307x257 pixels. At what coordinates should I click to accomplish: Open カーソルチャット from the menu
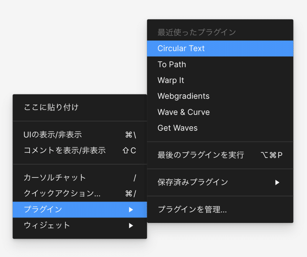coord(80,178)
